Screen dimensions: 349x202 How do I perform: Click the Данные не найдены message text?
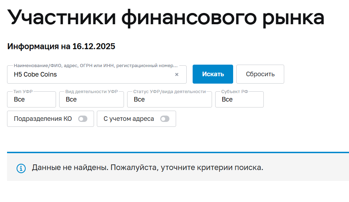pyautogui.click(x=148, y=168)
